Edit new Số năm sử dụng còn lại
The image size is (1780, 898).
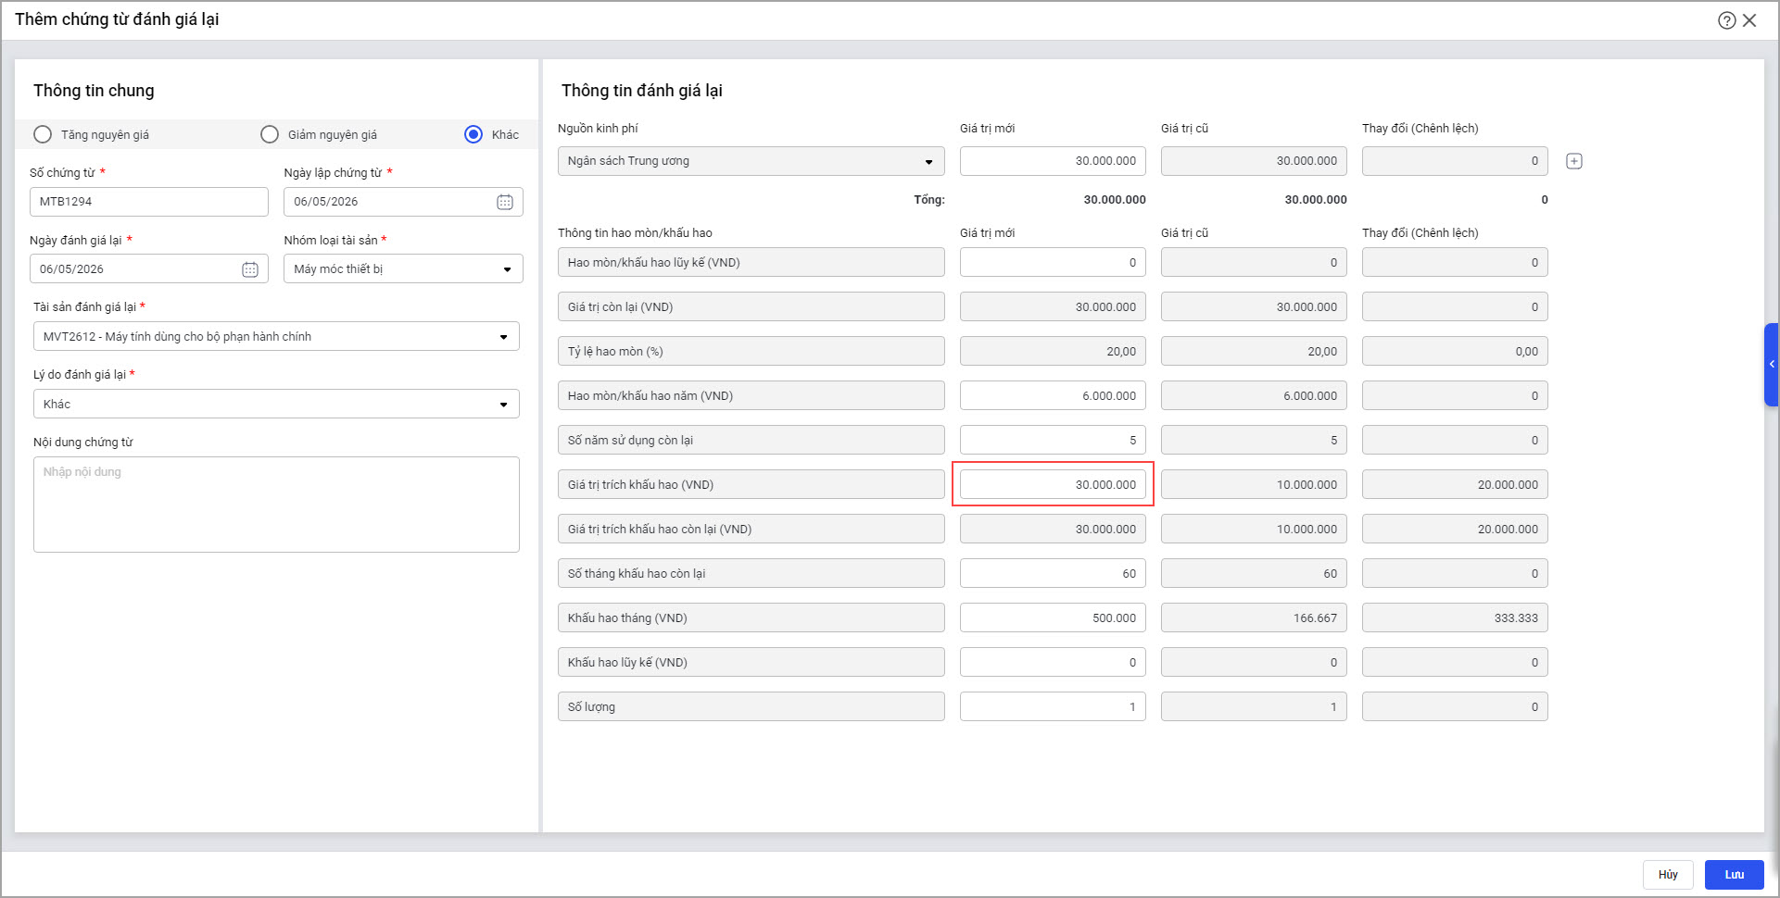click(1052, 440)
